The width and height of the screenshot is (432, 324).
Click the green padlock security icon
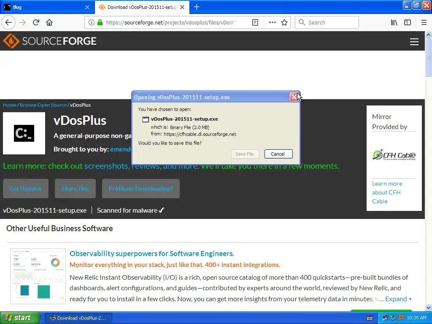[x=100, y=22]
